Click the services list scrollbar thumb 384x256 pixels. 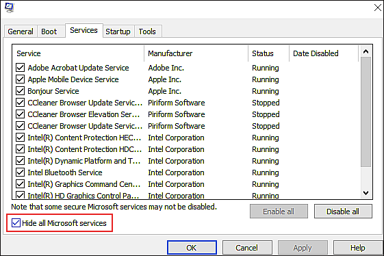(366, 112)
